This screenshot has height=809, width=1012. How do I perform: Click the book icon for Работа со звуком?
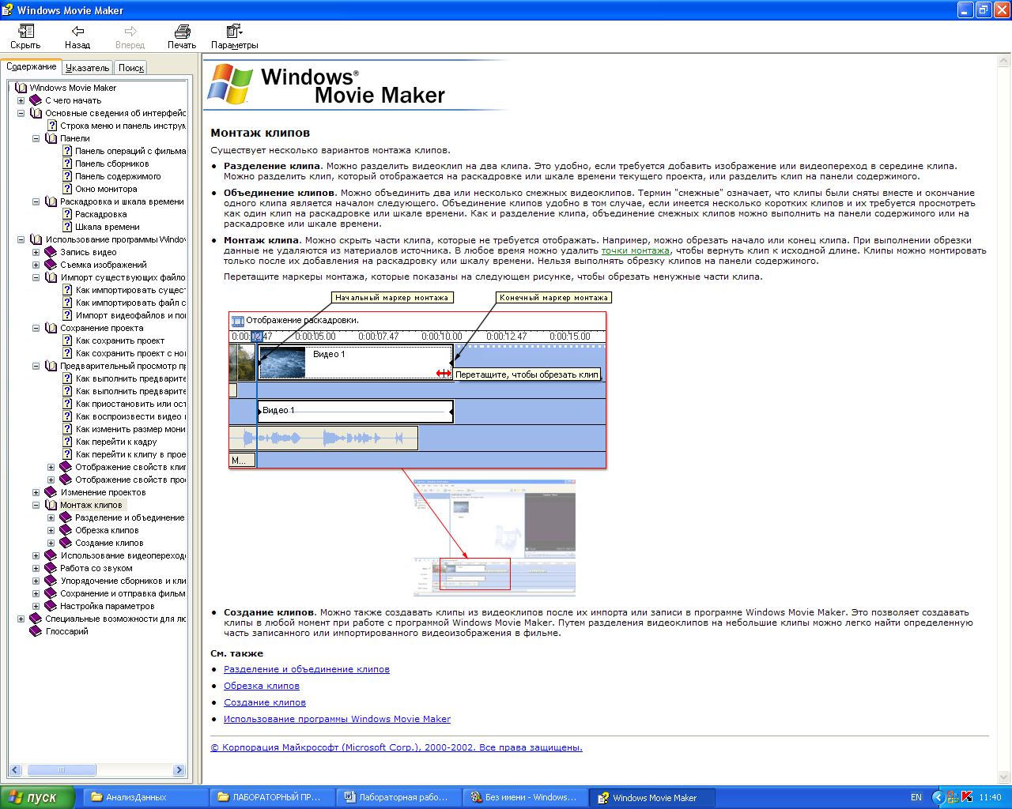tap(51, 568)
